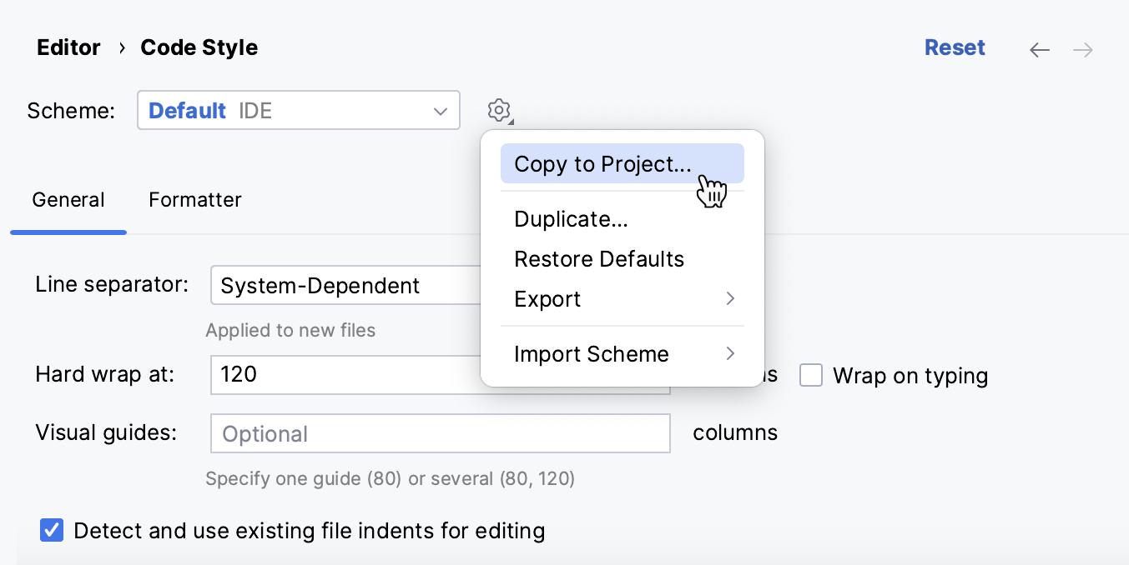This screenshot has width=1129, height=565.
Task: Click the Reset link
Action: click(x=955, y=47)
